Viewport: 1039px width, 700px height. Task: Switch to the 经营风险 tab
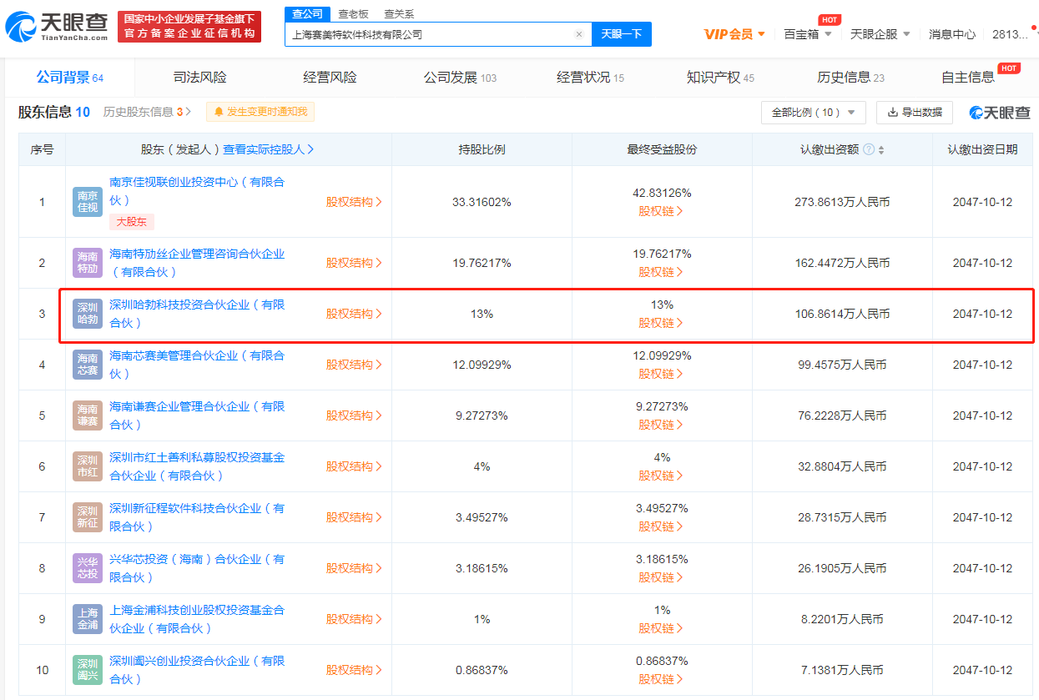pos(330,78)
